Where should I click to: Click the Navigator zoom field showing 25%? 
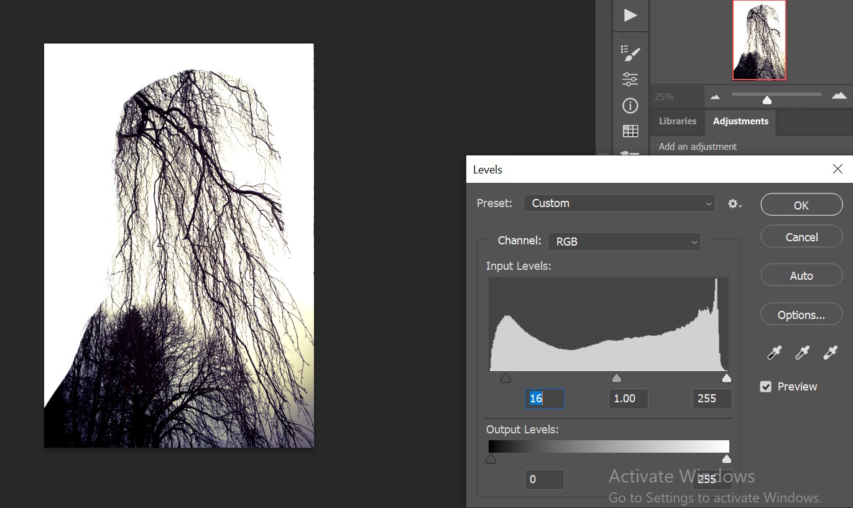pyautogui.click(x=677, y=97)
